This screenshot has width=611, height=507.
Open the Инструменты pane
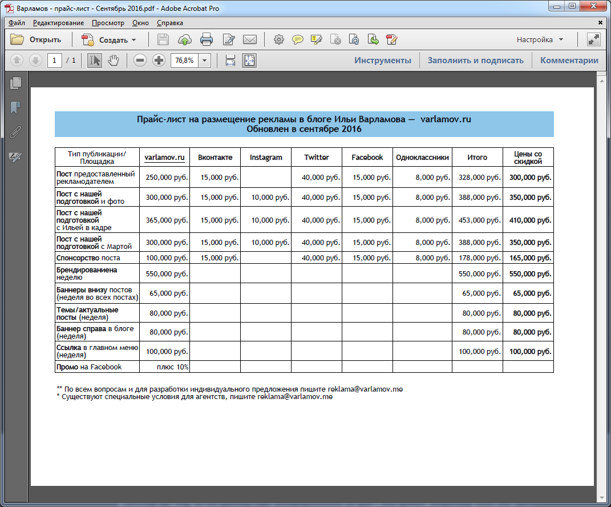383,61
